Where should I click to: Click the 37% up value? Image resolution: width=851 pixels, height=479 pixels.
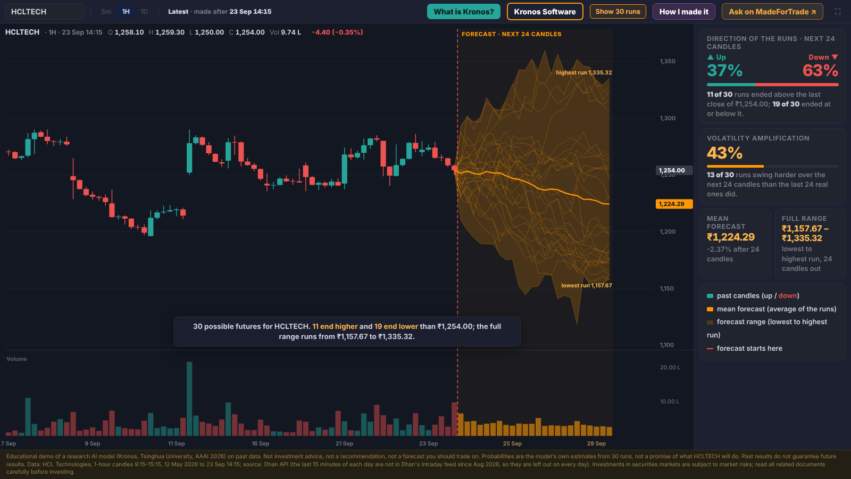coord(724,70)
